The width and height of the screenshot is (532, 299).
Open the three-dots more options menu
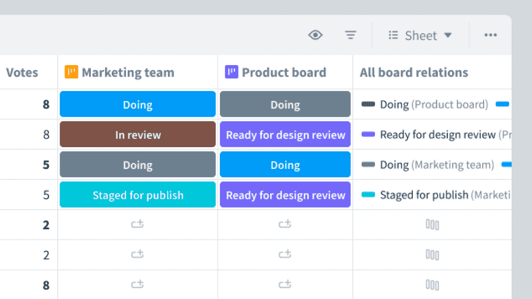pos(490,35)
